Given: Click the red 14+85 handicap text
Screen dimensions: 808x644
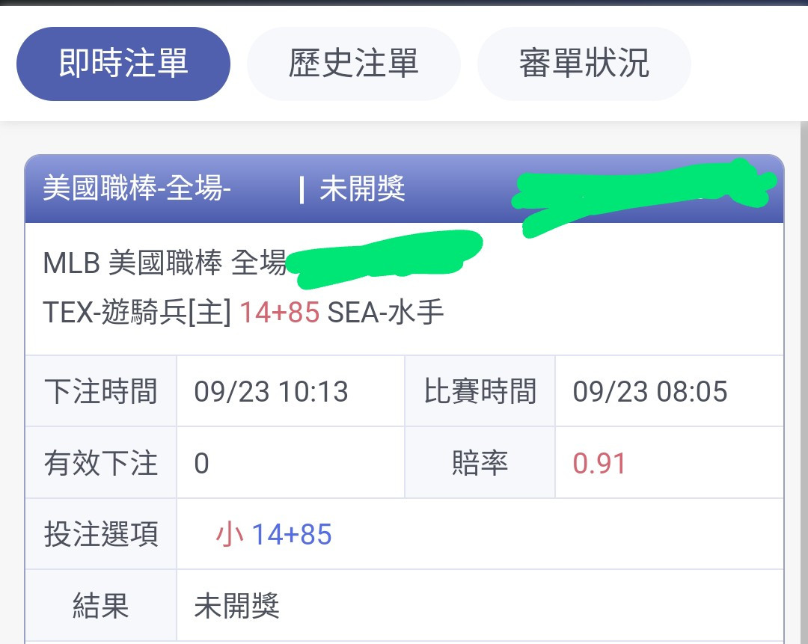Looking at the screenshot, I should coord(280,312).
